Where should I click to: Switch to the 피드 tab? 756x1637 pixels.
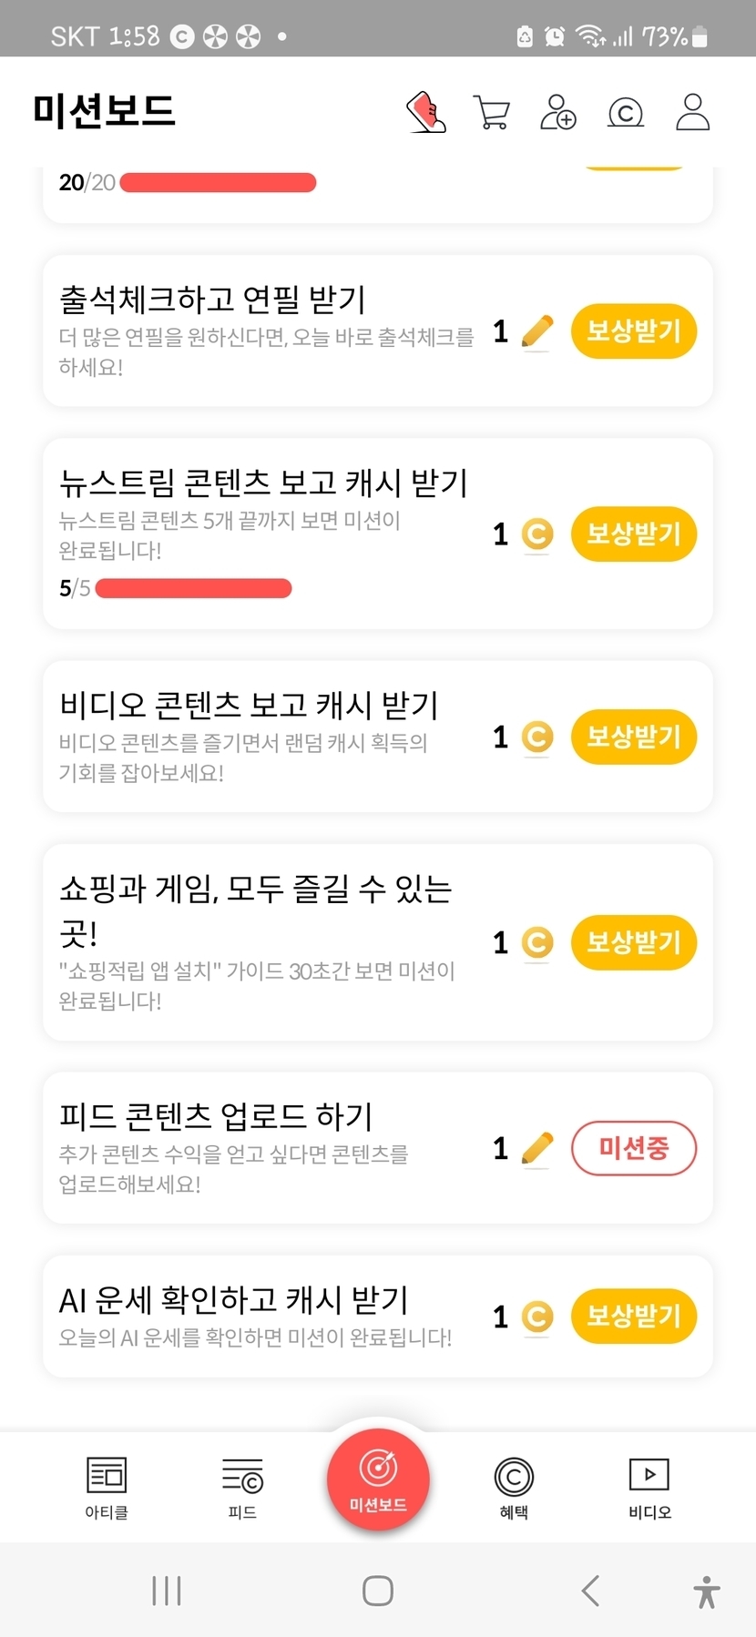tap(242, 1486)
